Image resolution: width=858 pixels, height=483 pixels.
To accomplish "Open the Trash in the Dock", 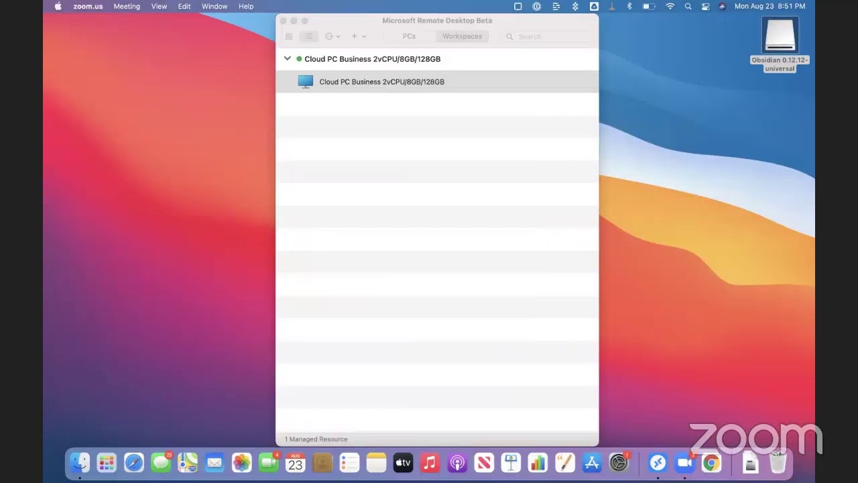I will (x=778, y=463).
